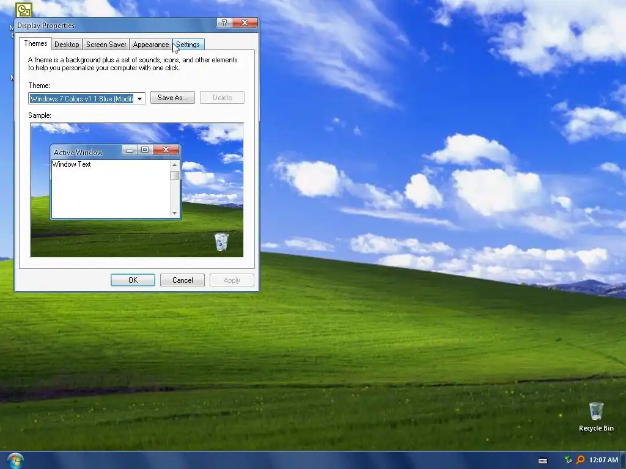
Task: Confirm with the OK button
Action: (133, 280)
